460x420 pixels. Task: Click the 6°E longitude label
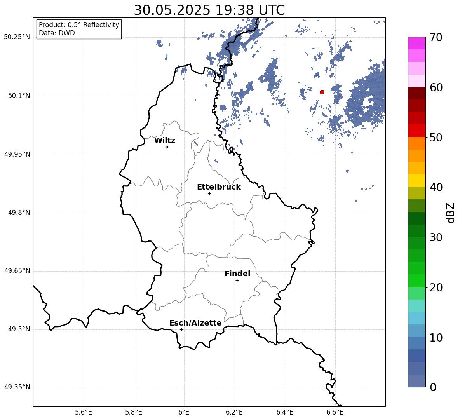[184, 412]
